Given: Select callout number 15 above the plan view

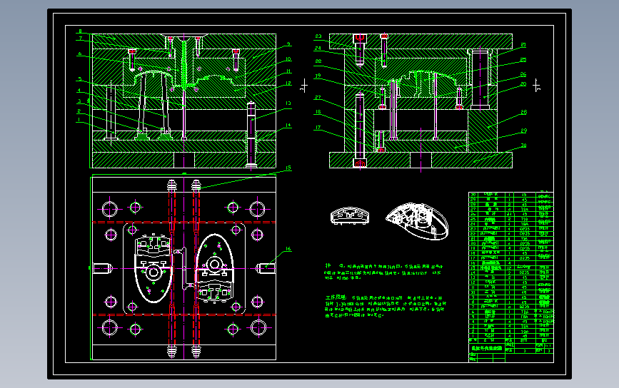Looking at the screenshot, I should pyautogui.click(x=288, y=168).
